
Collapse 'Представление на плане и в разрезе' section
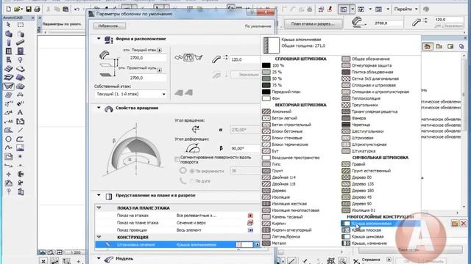(99, 195)
